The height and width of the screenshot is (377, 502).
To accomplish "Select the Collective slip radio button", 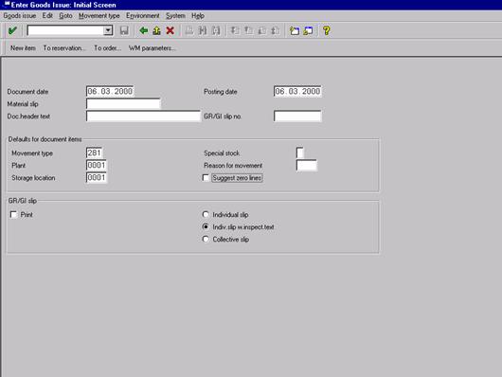I will tap(206, 240).
